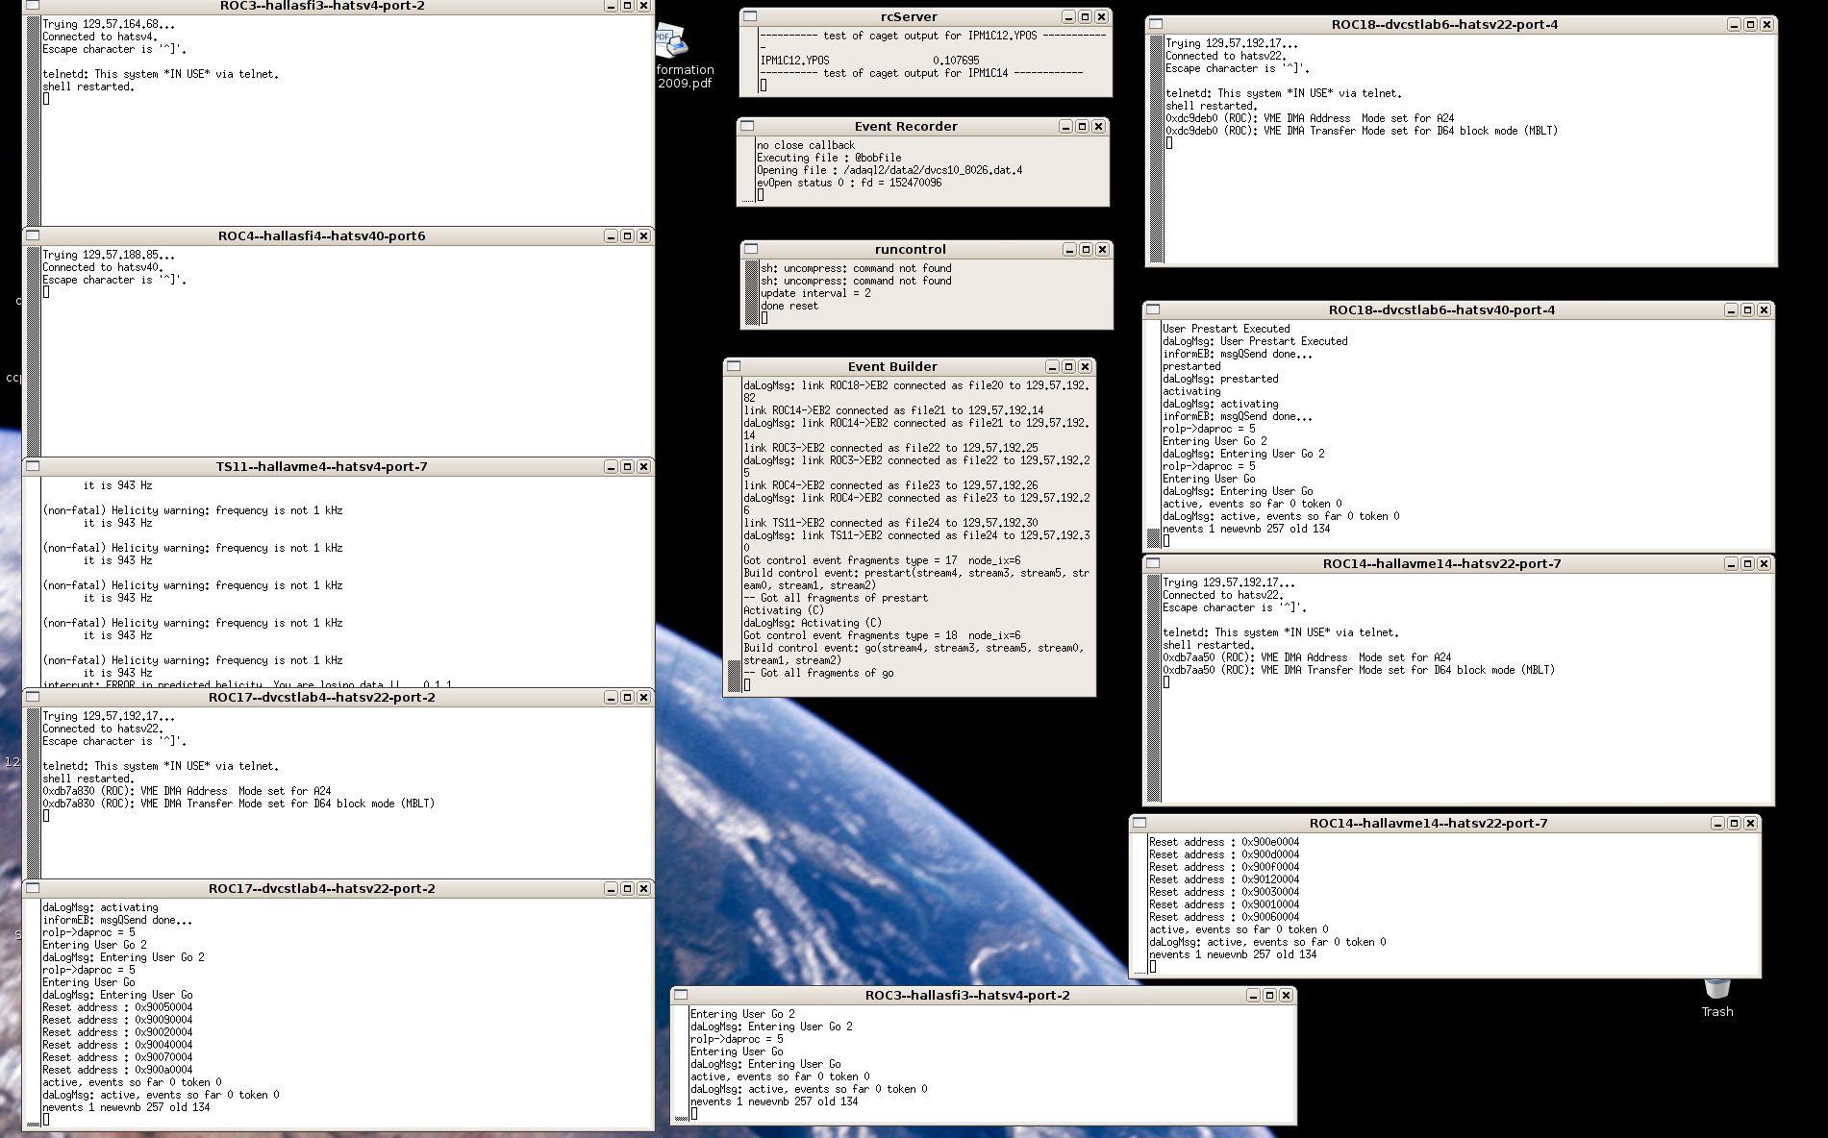Maximize the rcServer window

pos(1085,16)
